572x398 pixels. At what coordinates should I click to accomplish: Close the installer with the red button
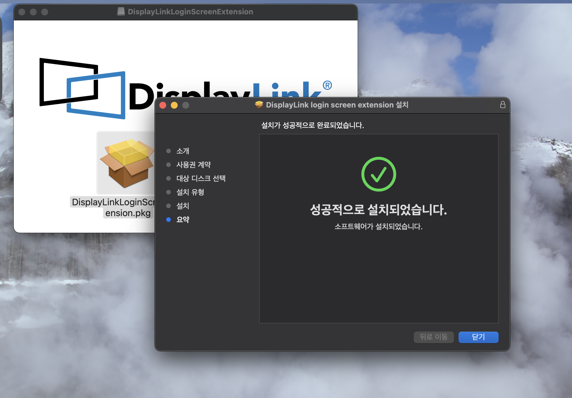[163, 105]
